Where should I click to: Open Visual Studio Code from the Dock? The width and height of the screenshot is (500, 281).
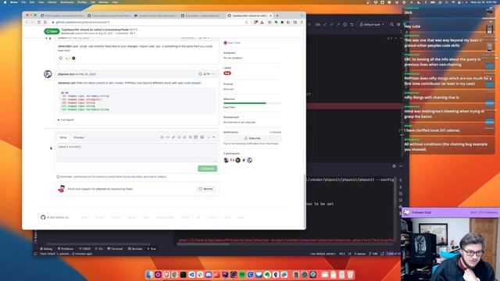tap(191, 275)
